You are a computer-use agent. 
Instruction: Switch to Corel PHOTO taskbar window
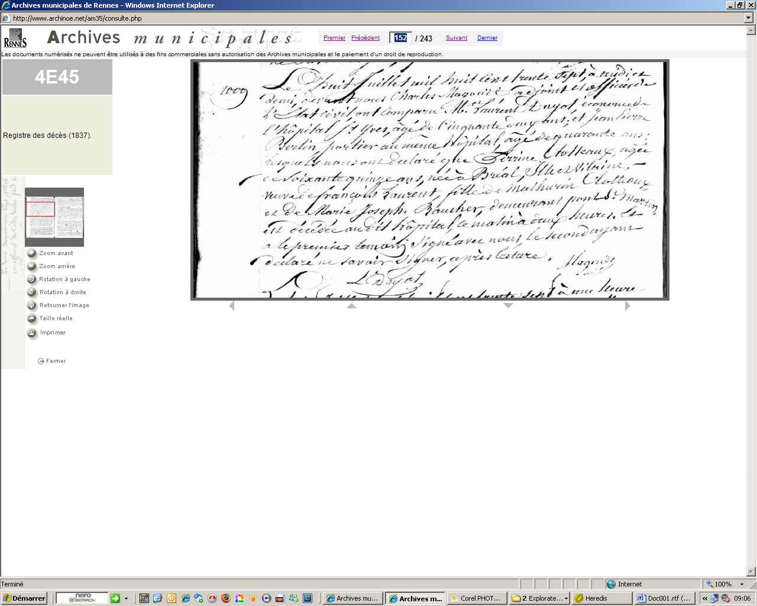point(476,598)
